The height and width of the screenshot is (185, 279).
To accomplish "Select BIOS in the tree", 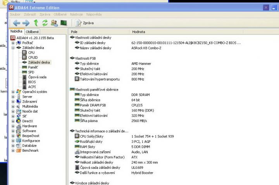I will pyautogui.click(x=32, y=82).
